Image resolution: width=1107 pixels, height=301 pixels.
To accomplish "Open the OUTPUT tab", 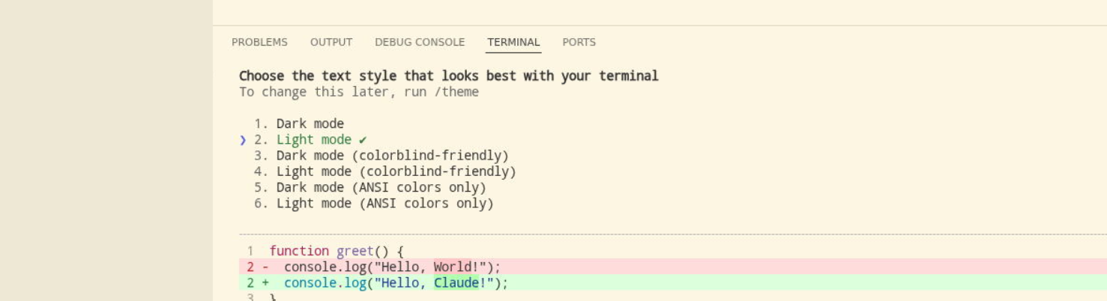I will pyautogui.click(x=331, y=43).
